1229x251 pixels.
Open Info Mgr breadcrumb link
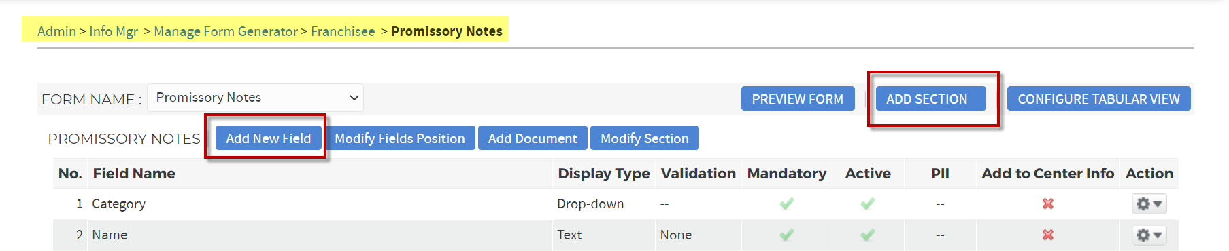(114, 31)
